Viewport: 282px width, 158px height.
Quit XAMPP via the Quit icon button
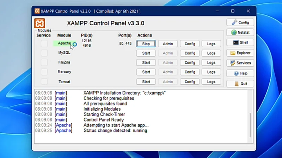[x=240, y=84]
